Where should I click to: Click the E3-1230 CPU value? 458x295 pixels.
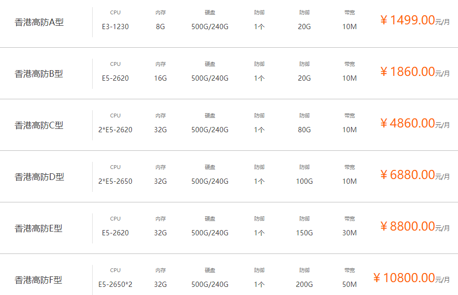pos(115,27)
